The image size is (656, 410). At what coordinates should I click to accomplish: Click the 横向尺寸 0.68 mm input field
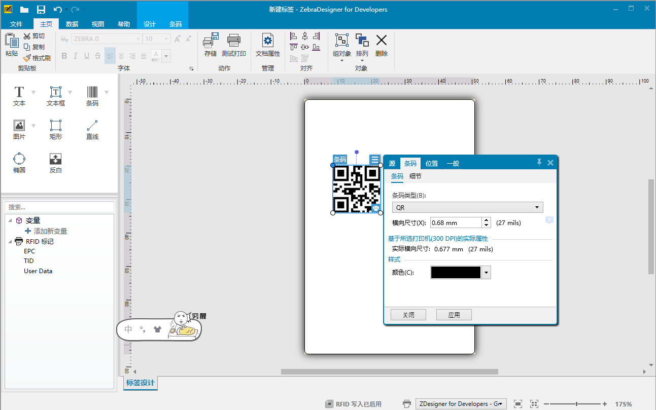[456, 222]
